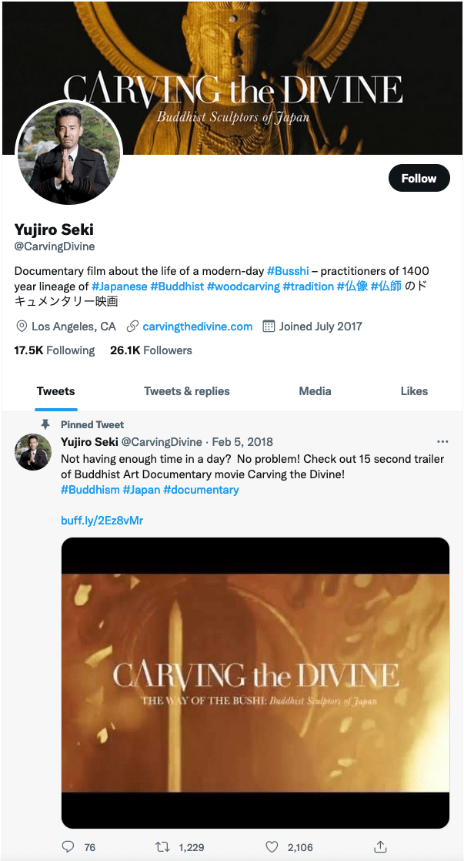Follow the Yujiro Seki account
Screen dimensions: 464x861
419,178
